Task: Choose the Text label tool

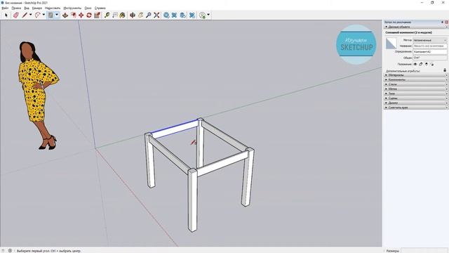Action: pos(115,15)
